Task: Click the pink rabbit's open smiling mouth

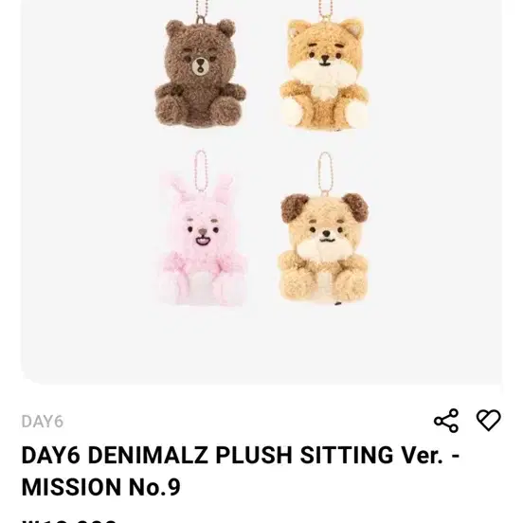Action: (x=202, y=240)
